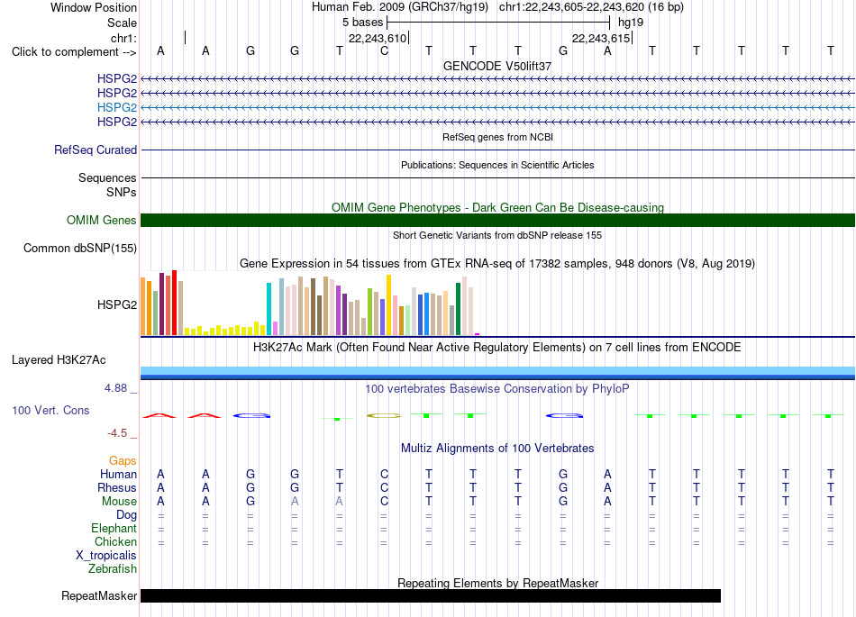Click the hg19 text beside the scale bar
Screen dimensions: 856x617
click(x=631, y=23)
